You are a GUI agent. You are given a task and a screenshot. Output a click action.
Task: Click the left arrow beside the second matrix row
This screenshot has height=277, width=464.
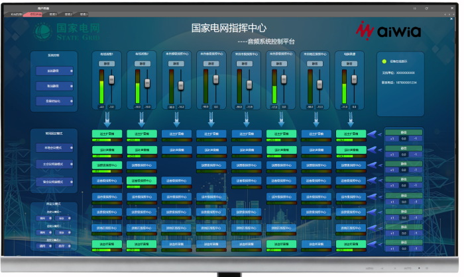coord(375,151)
